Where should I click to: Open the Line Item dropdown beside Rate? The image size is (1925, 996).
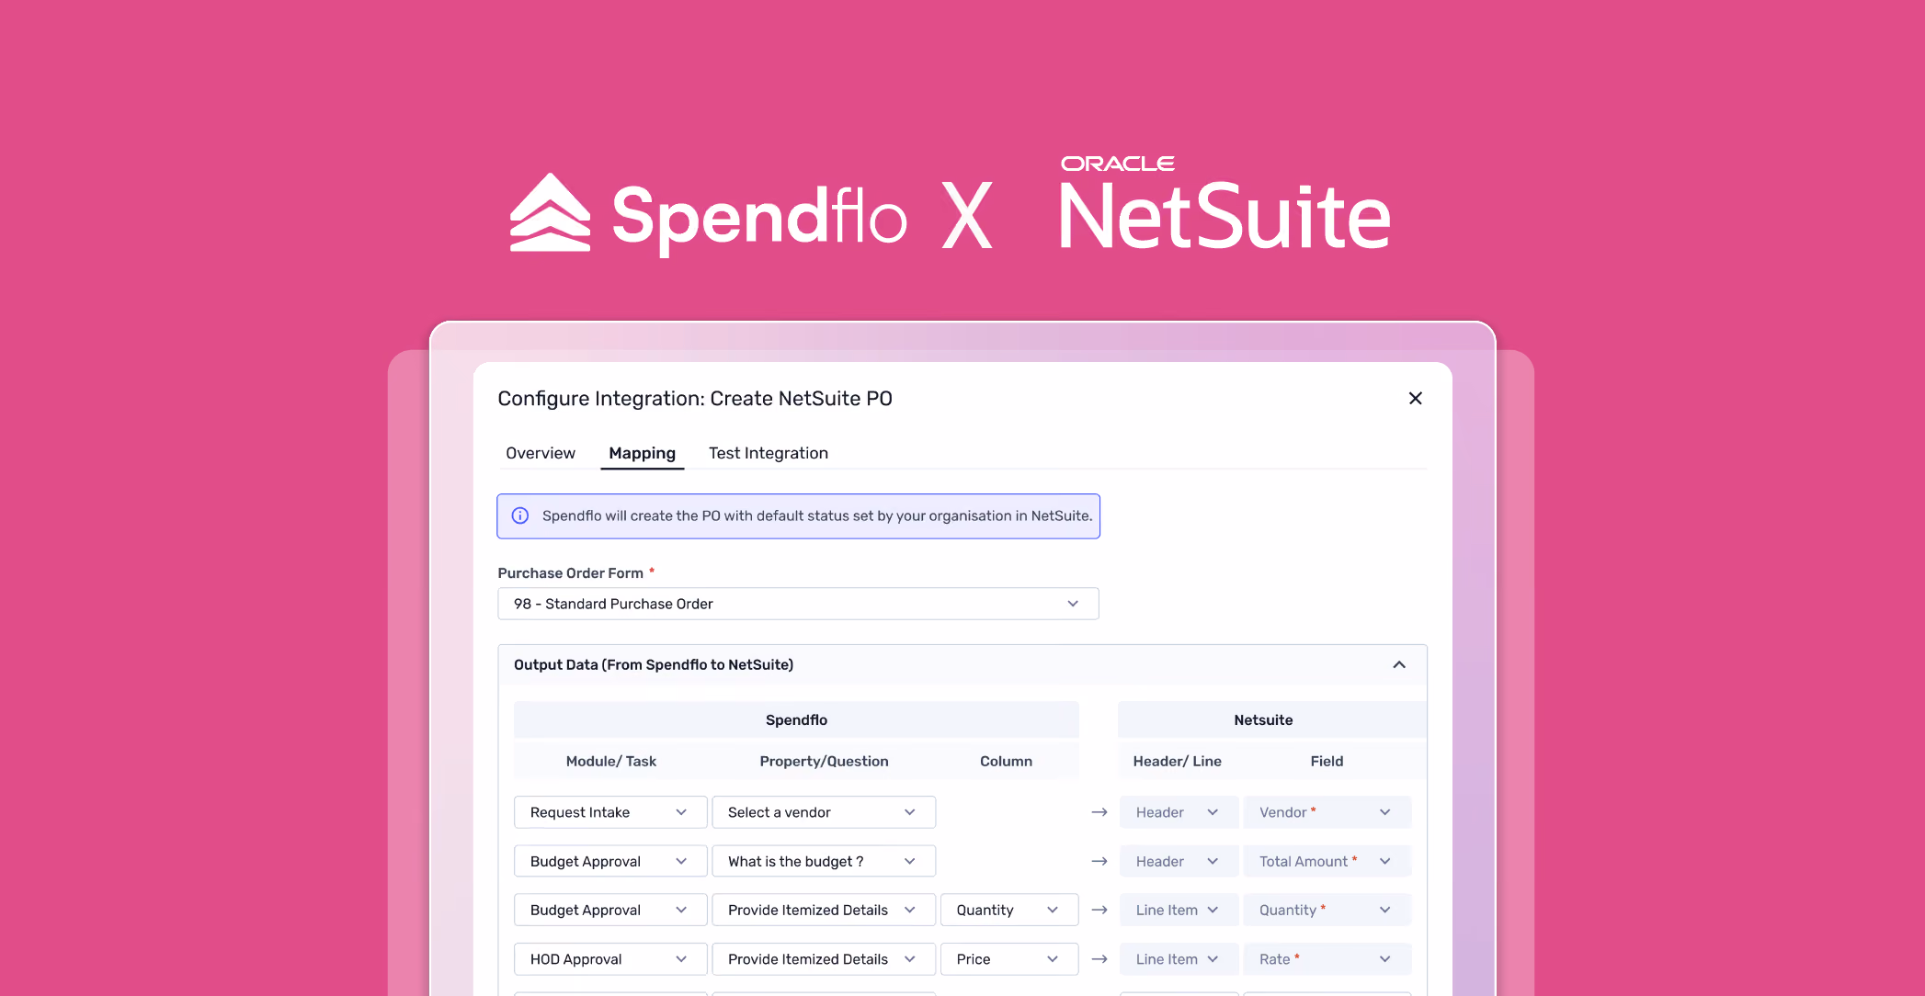1179,959
